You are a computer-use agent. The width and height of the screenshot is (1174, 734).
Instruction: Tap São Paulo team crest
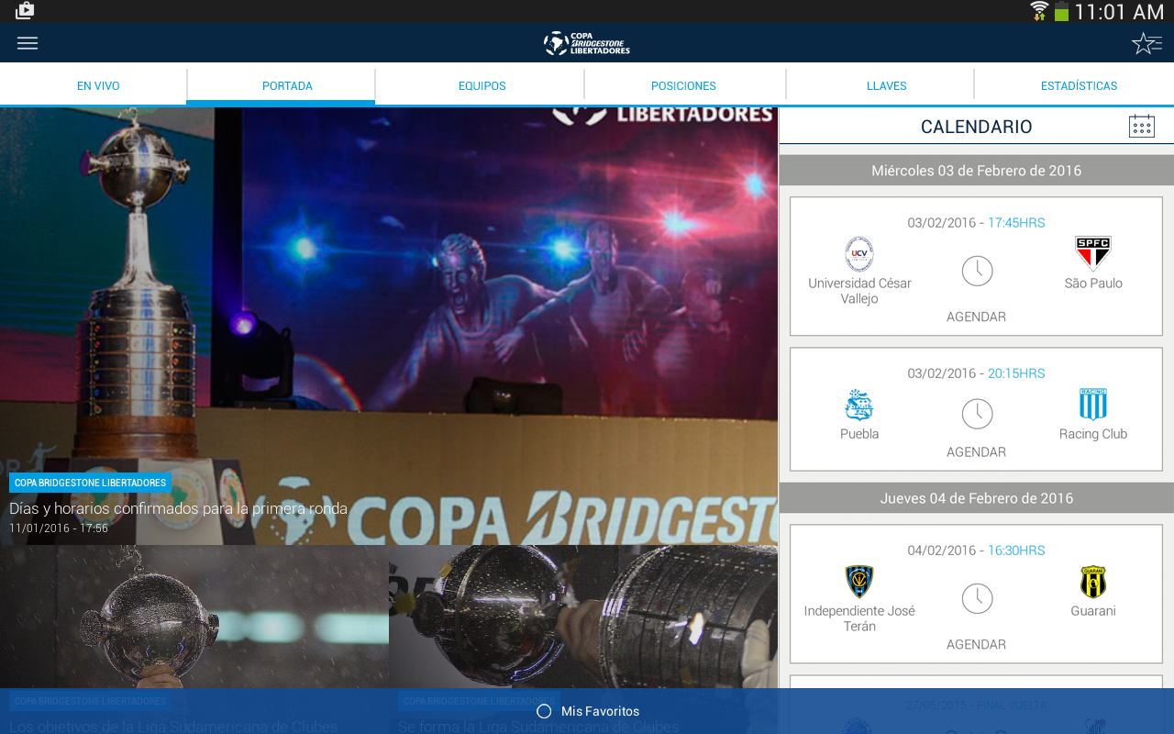click(1093, 254)
